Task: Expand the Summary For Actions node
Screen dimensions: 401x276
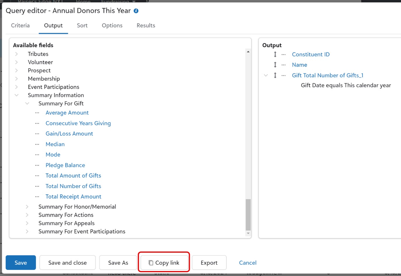Action: tap(27, 215)
